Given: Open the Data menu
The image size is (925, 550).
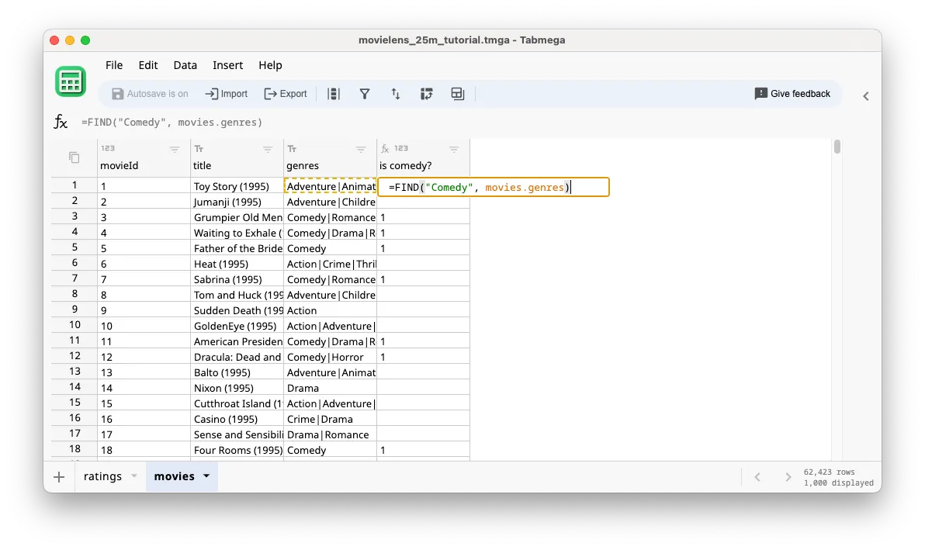Looking at the screenshot, I should 185,65.
